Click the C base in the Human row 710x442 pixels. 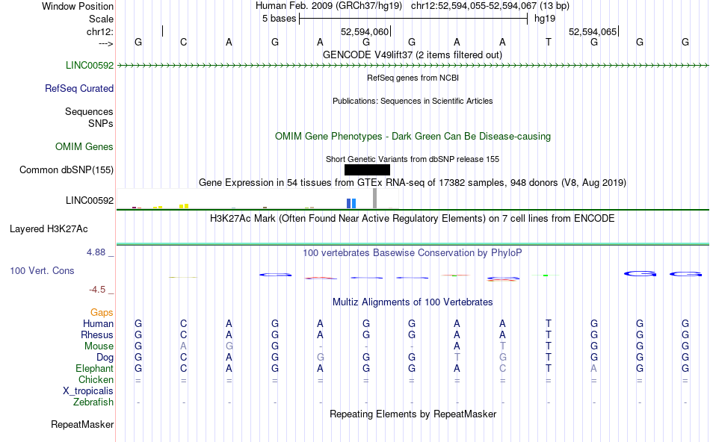pos(183,323)
